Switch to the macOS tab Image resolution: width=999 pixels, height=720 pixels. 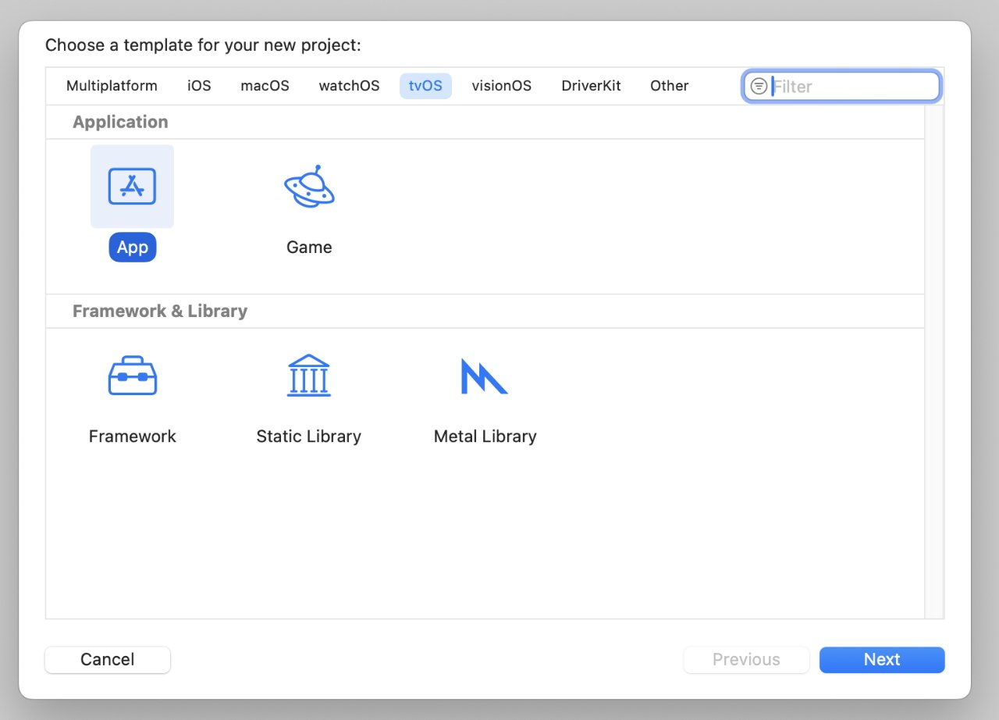(x=265, y=86)
